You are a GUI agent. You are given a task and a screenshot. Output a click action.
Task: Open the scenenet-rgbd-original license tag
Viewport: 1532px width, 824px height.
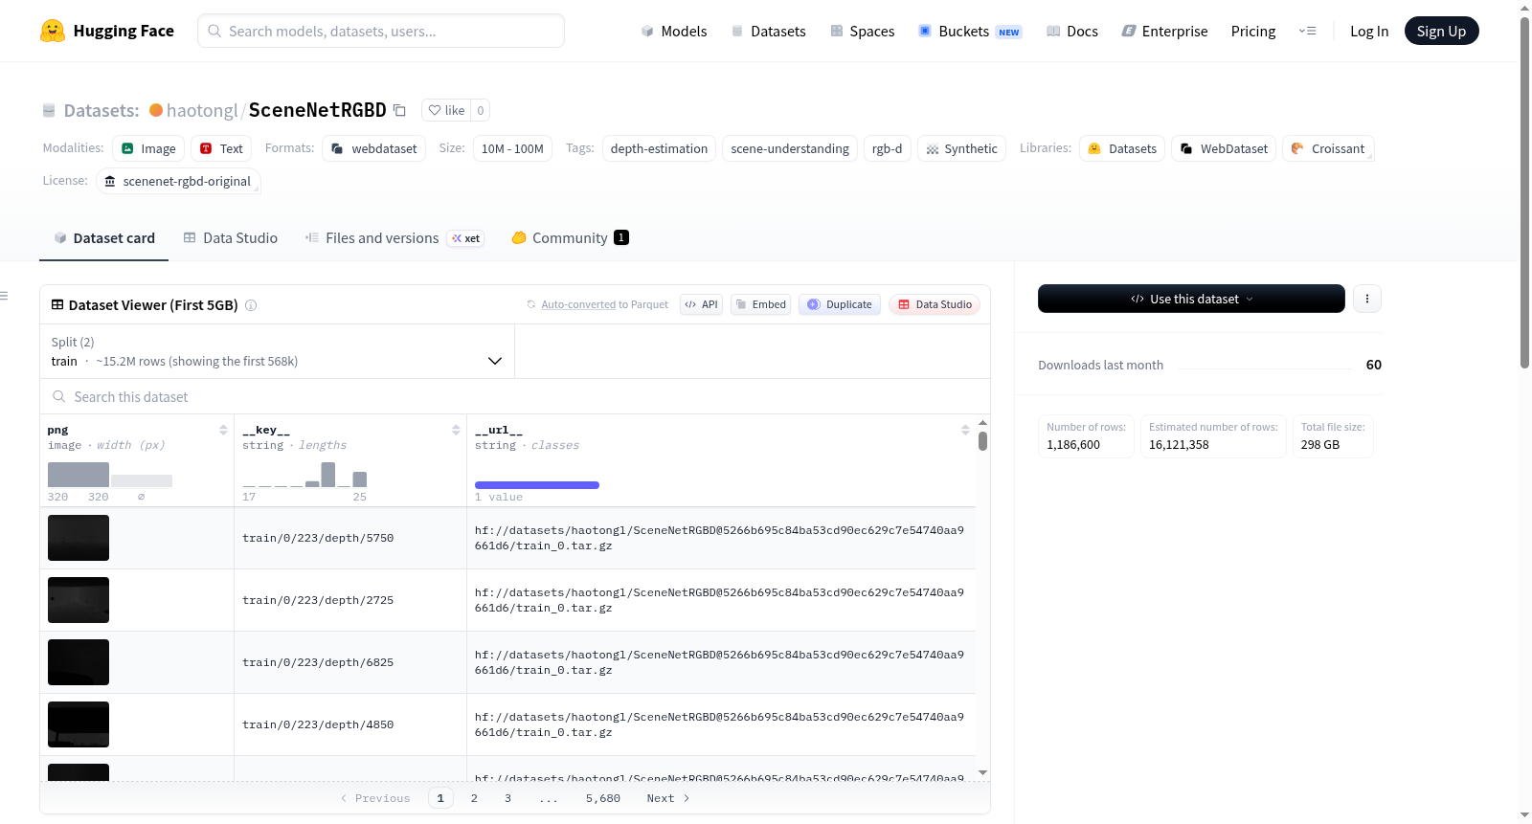[178, 181]
